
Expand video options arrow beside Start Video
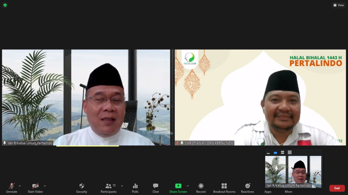click(45, 186)
